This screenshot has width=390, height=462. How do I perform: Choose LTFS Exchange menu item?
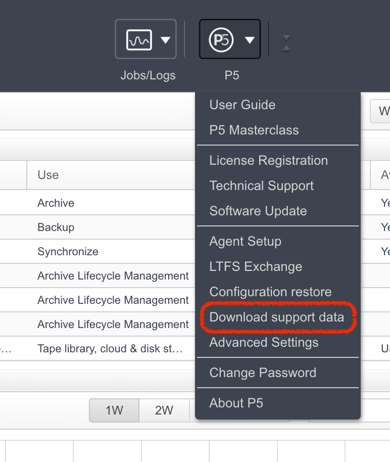point(256,267)
